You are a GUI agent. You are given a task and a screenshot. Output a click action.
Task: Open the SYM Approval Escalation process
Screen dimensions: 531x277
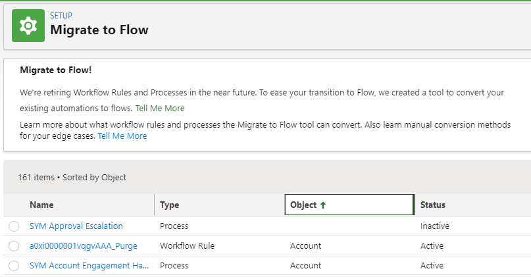[76, 226]
